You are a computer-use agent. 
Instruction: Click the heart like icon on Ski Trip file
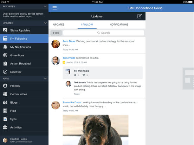point(84,75)
